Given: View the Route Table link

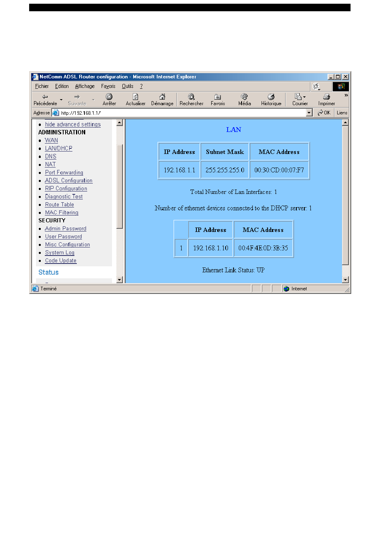Looking at the screenshot, I should 60,204.
